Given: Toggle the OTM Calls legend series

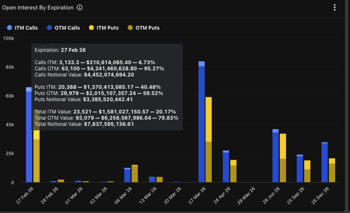Looking at the screenshot, I should click(x=67, y=28).
